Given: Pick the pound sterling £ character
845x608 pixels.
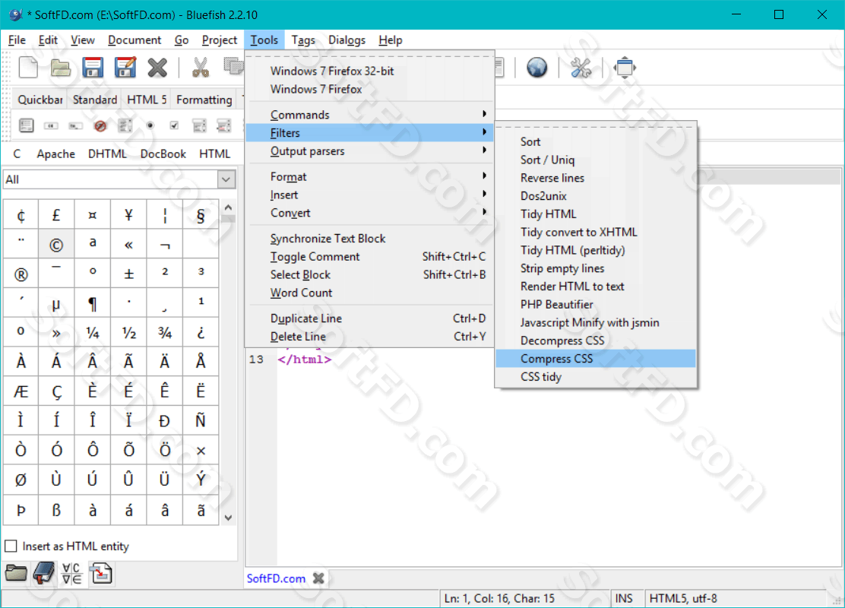Looking at the screenshot, I should 56,215.
